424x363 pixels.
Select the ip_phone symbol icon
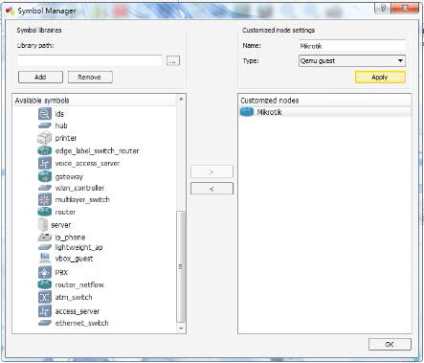tap(45, 238)
